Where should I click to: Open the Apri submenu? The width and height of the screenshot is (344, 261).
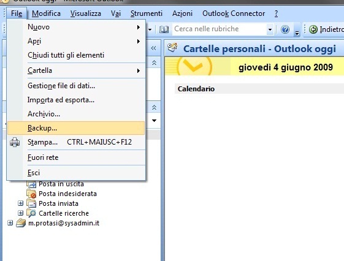point(76,41)
